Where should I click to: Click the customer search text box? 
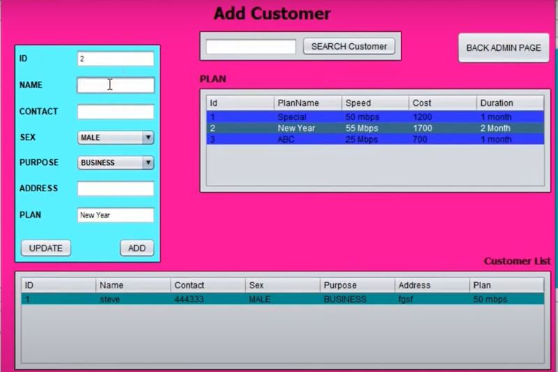click(x=251, y=47)
